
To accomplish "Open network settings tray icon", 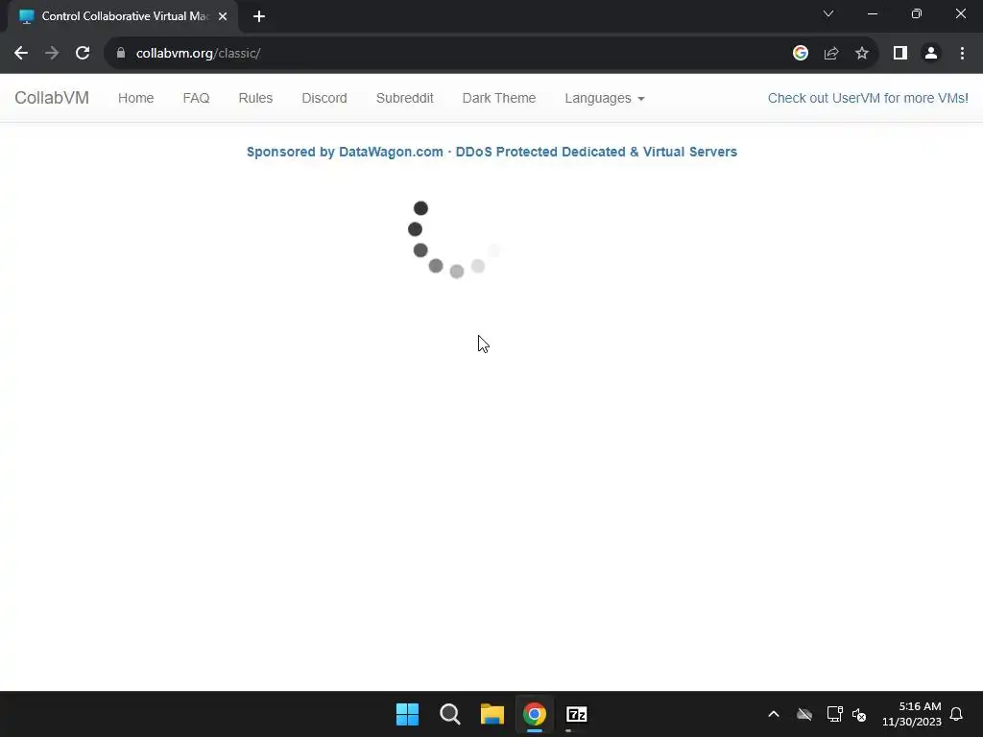I will [834, 714].
